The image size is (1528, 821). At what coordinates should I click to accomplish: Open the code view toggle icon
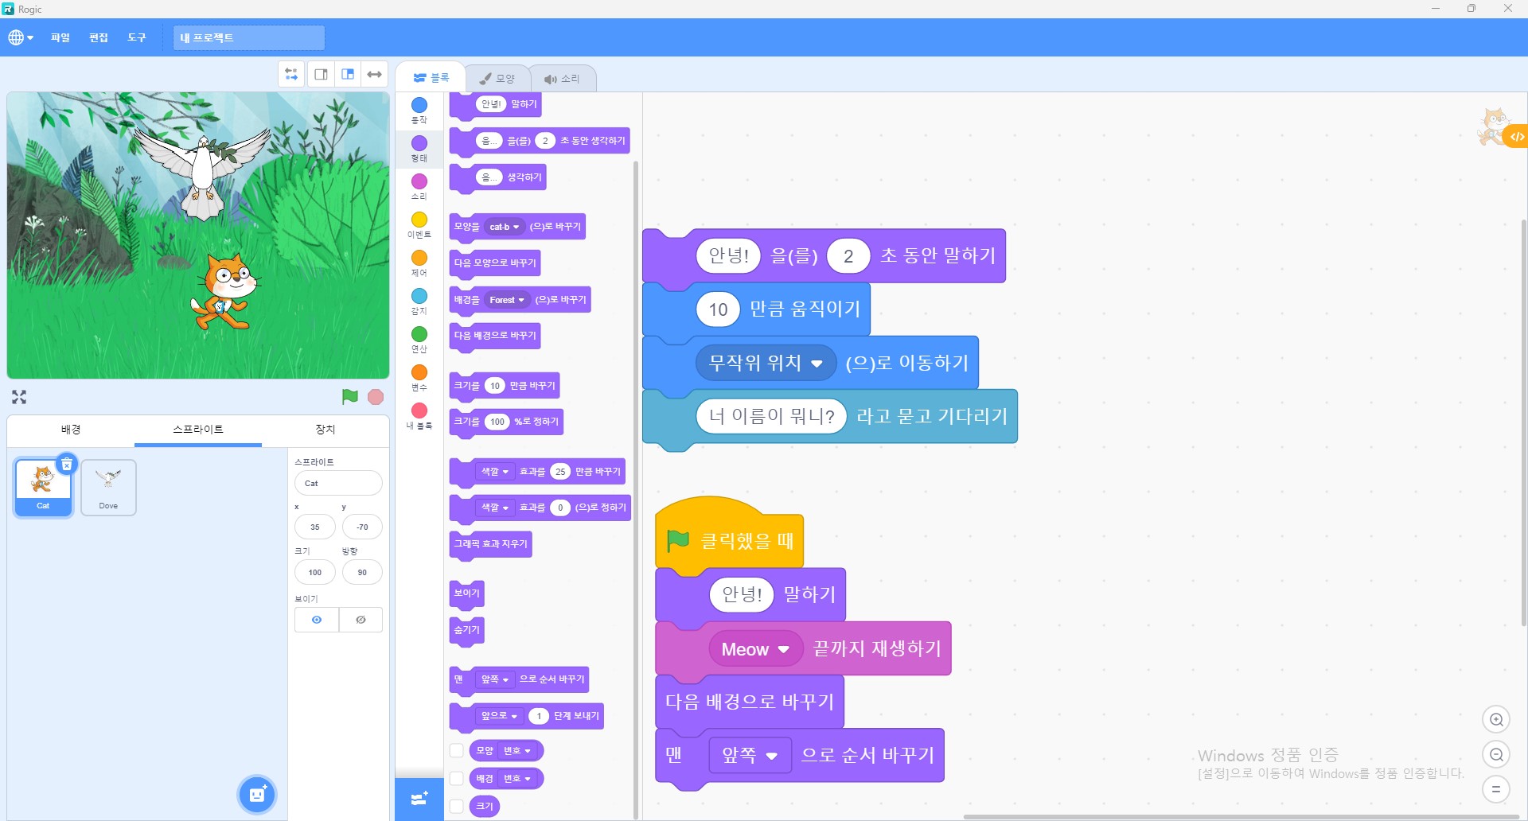[x=1517, y=137]
